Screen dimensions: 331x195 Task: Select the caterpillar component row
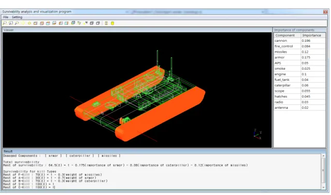click(x=299, y=85)
